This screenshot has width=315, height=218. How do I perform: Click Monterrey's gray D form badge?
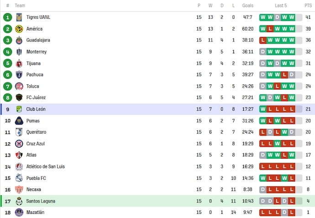coord(263,52)
